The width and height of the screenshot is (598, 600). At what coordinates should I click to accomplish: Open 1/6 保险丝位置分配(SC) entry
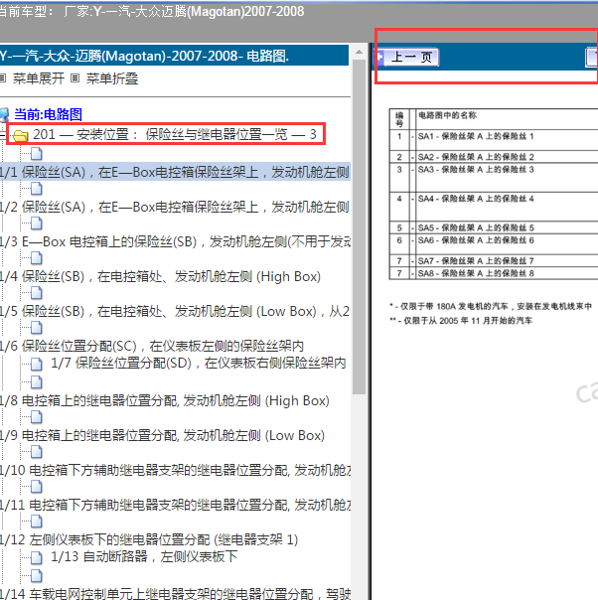tap(152, 346)
